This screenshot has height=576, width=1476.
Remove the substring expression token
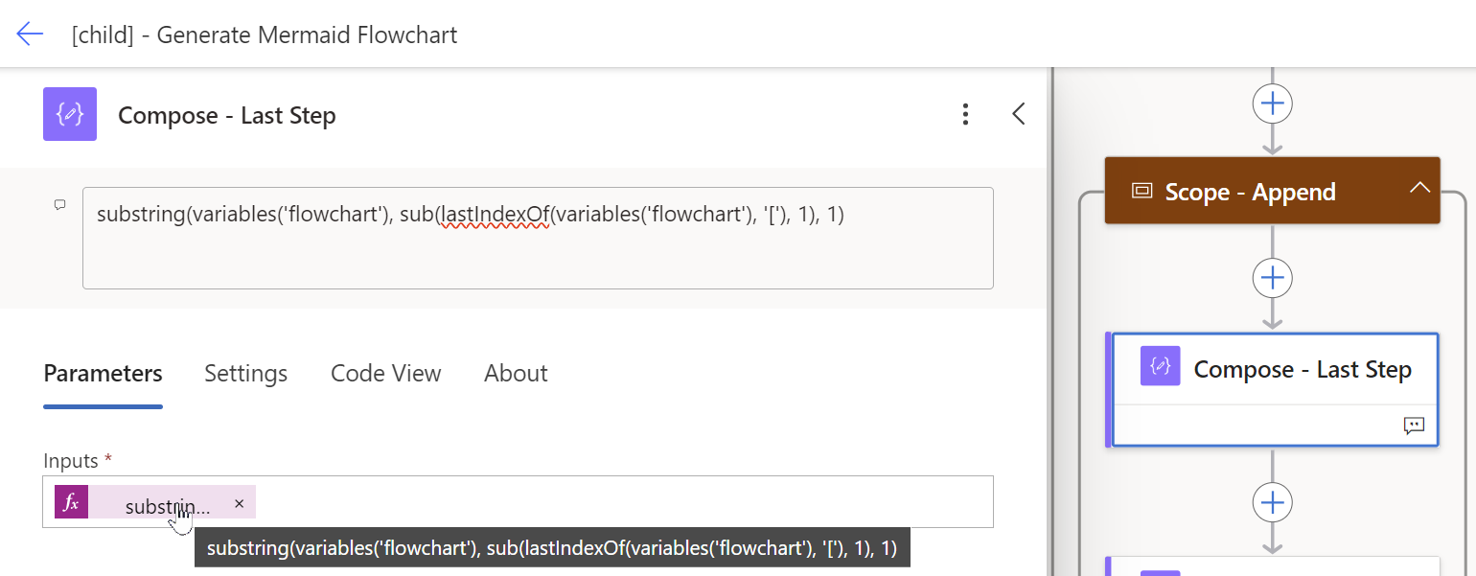[240, 503]
